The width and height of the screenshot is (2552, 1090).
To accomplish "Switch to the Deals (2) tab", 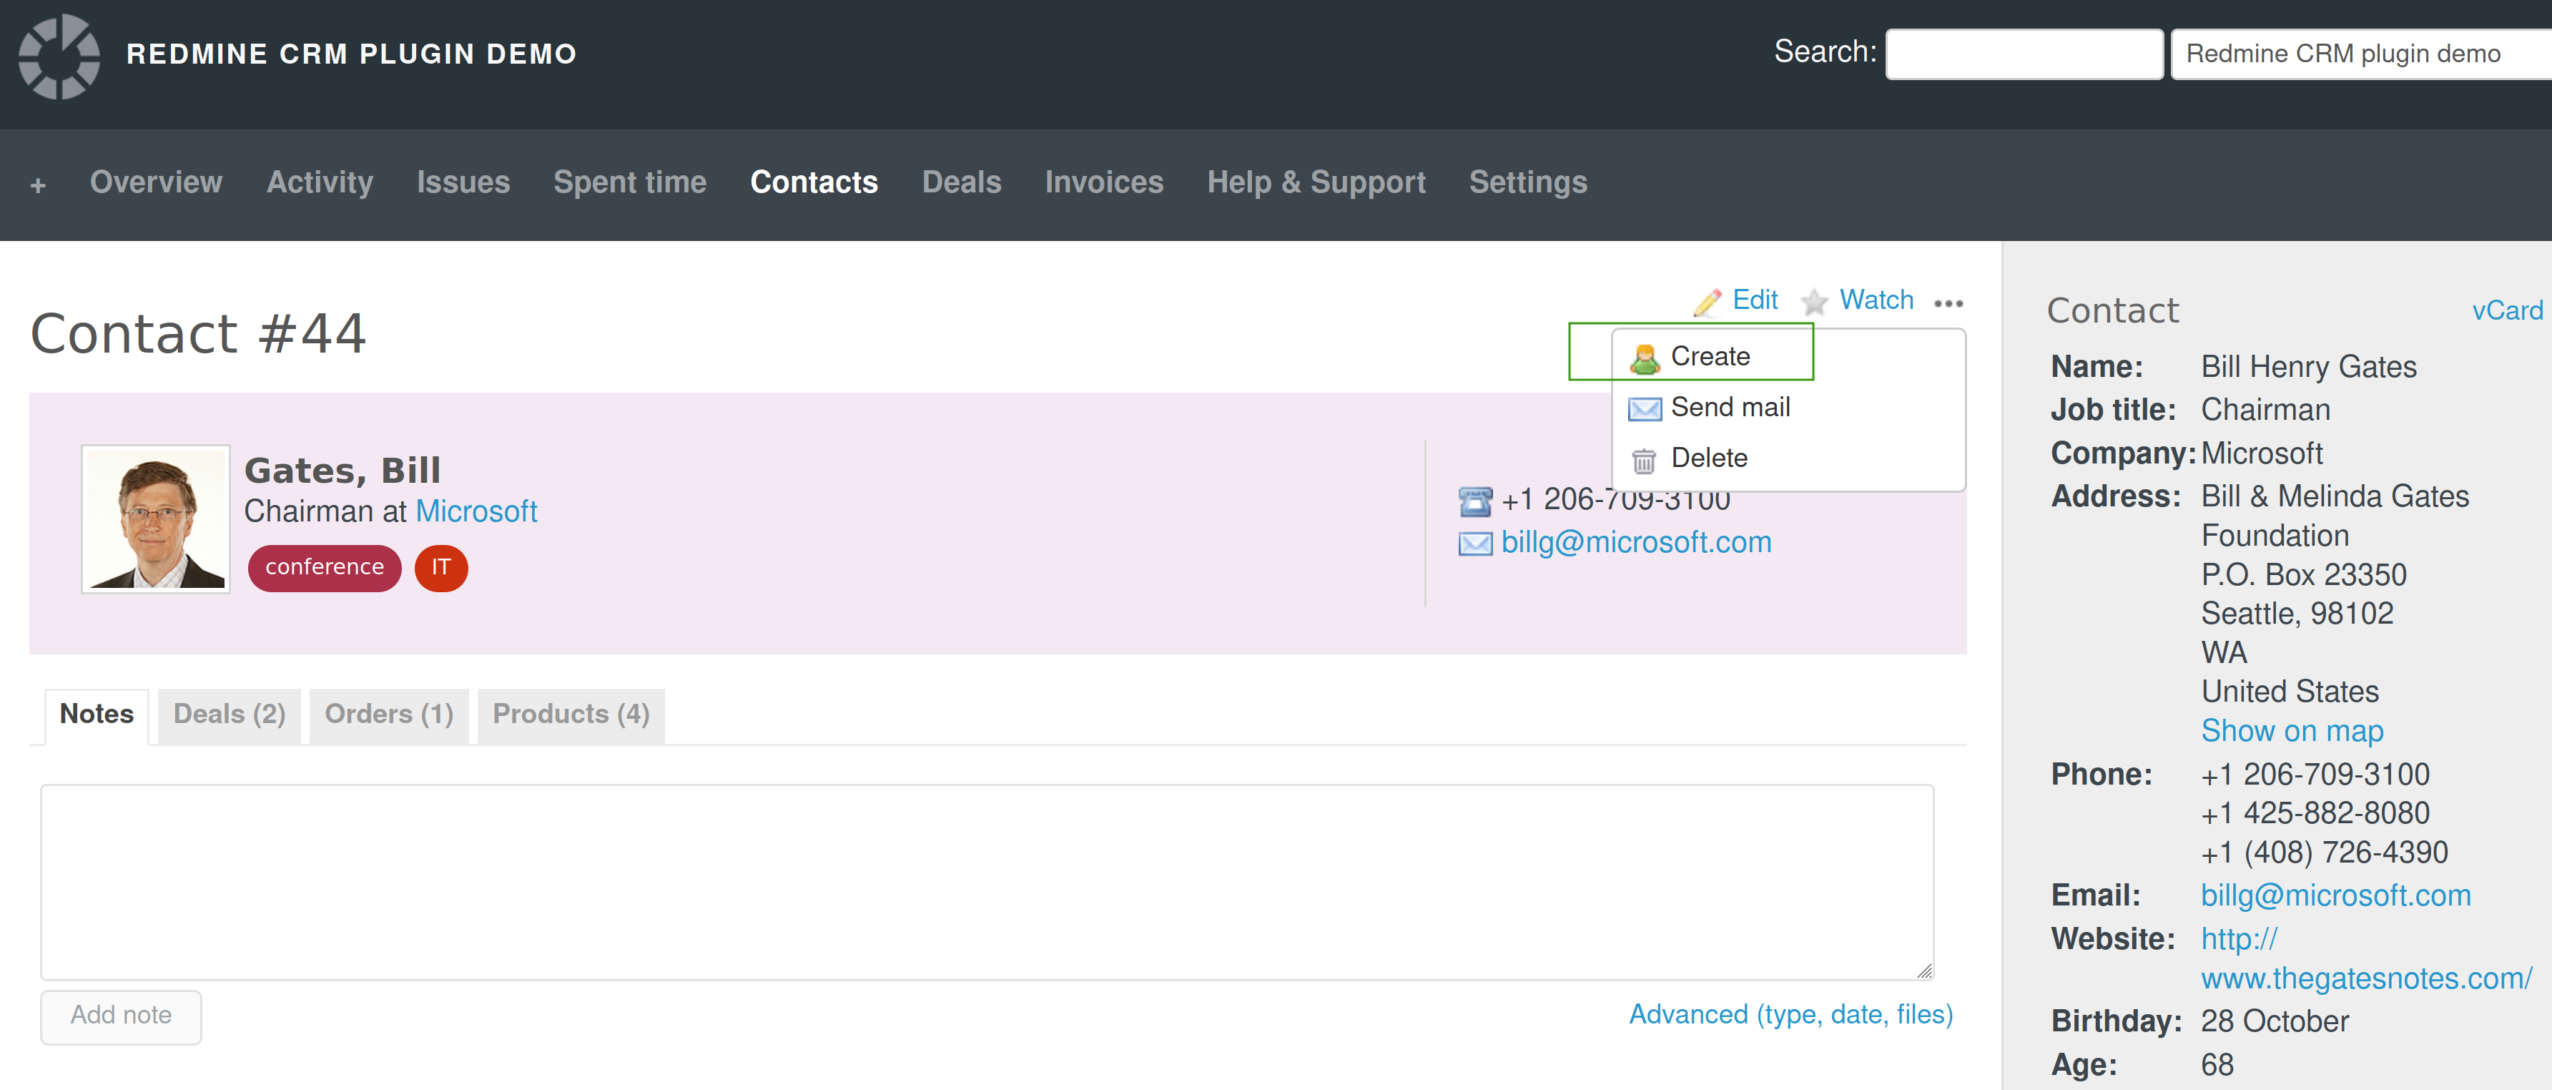I will coord(228,714).
